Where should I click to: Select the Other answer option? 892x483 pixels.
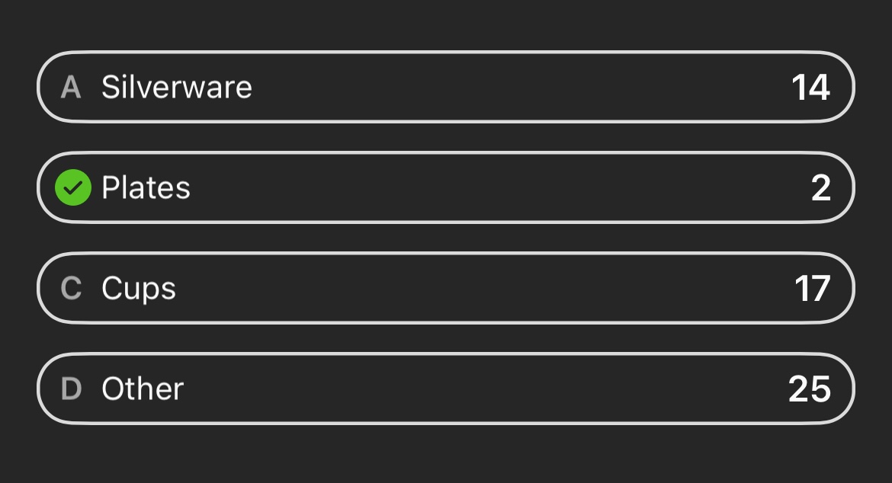tap(446, 389)
